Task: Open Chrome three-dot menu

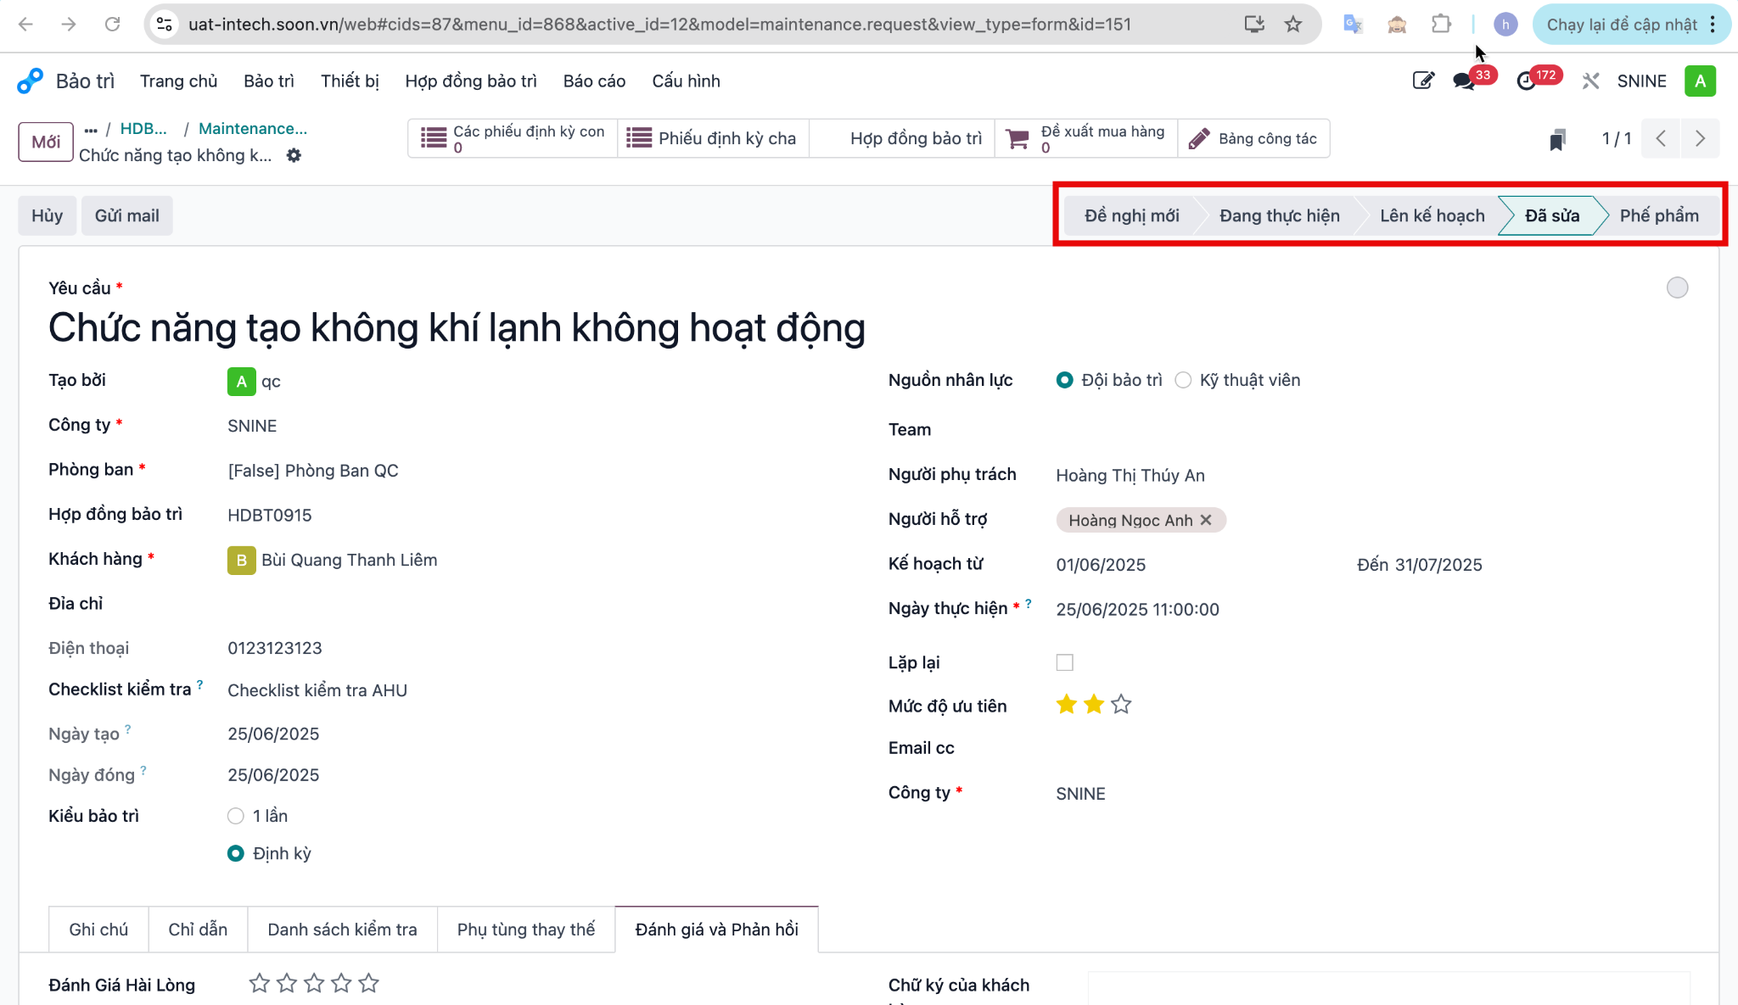Action: [x=1713, y=25]
